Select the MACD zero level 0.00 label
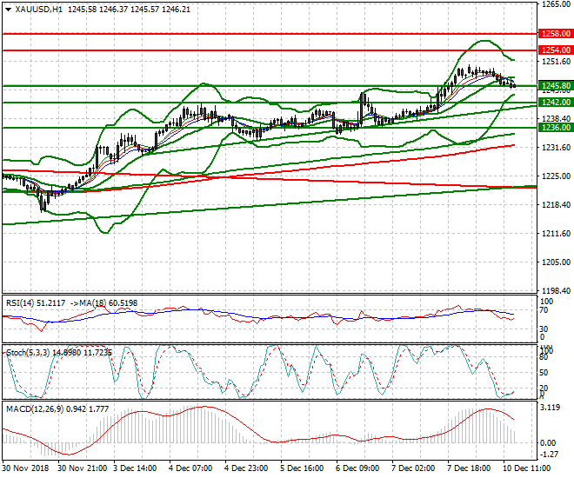 tap(548, 443)
